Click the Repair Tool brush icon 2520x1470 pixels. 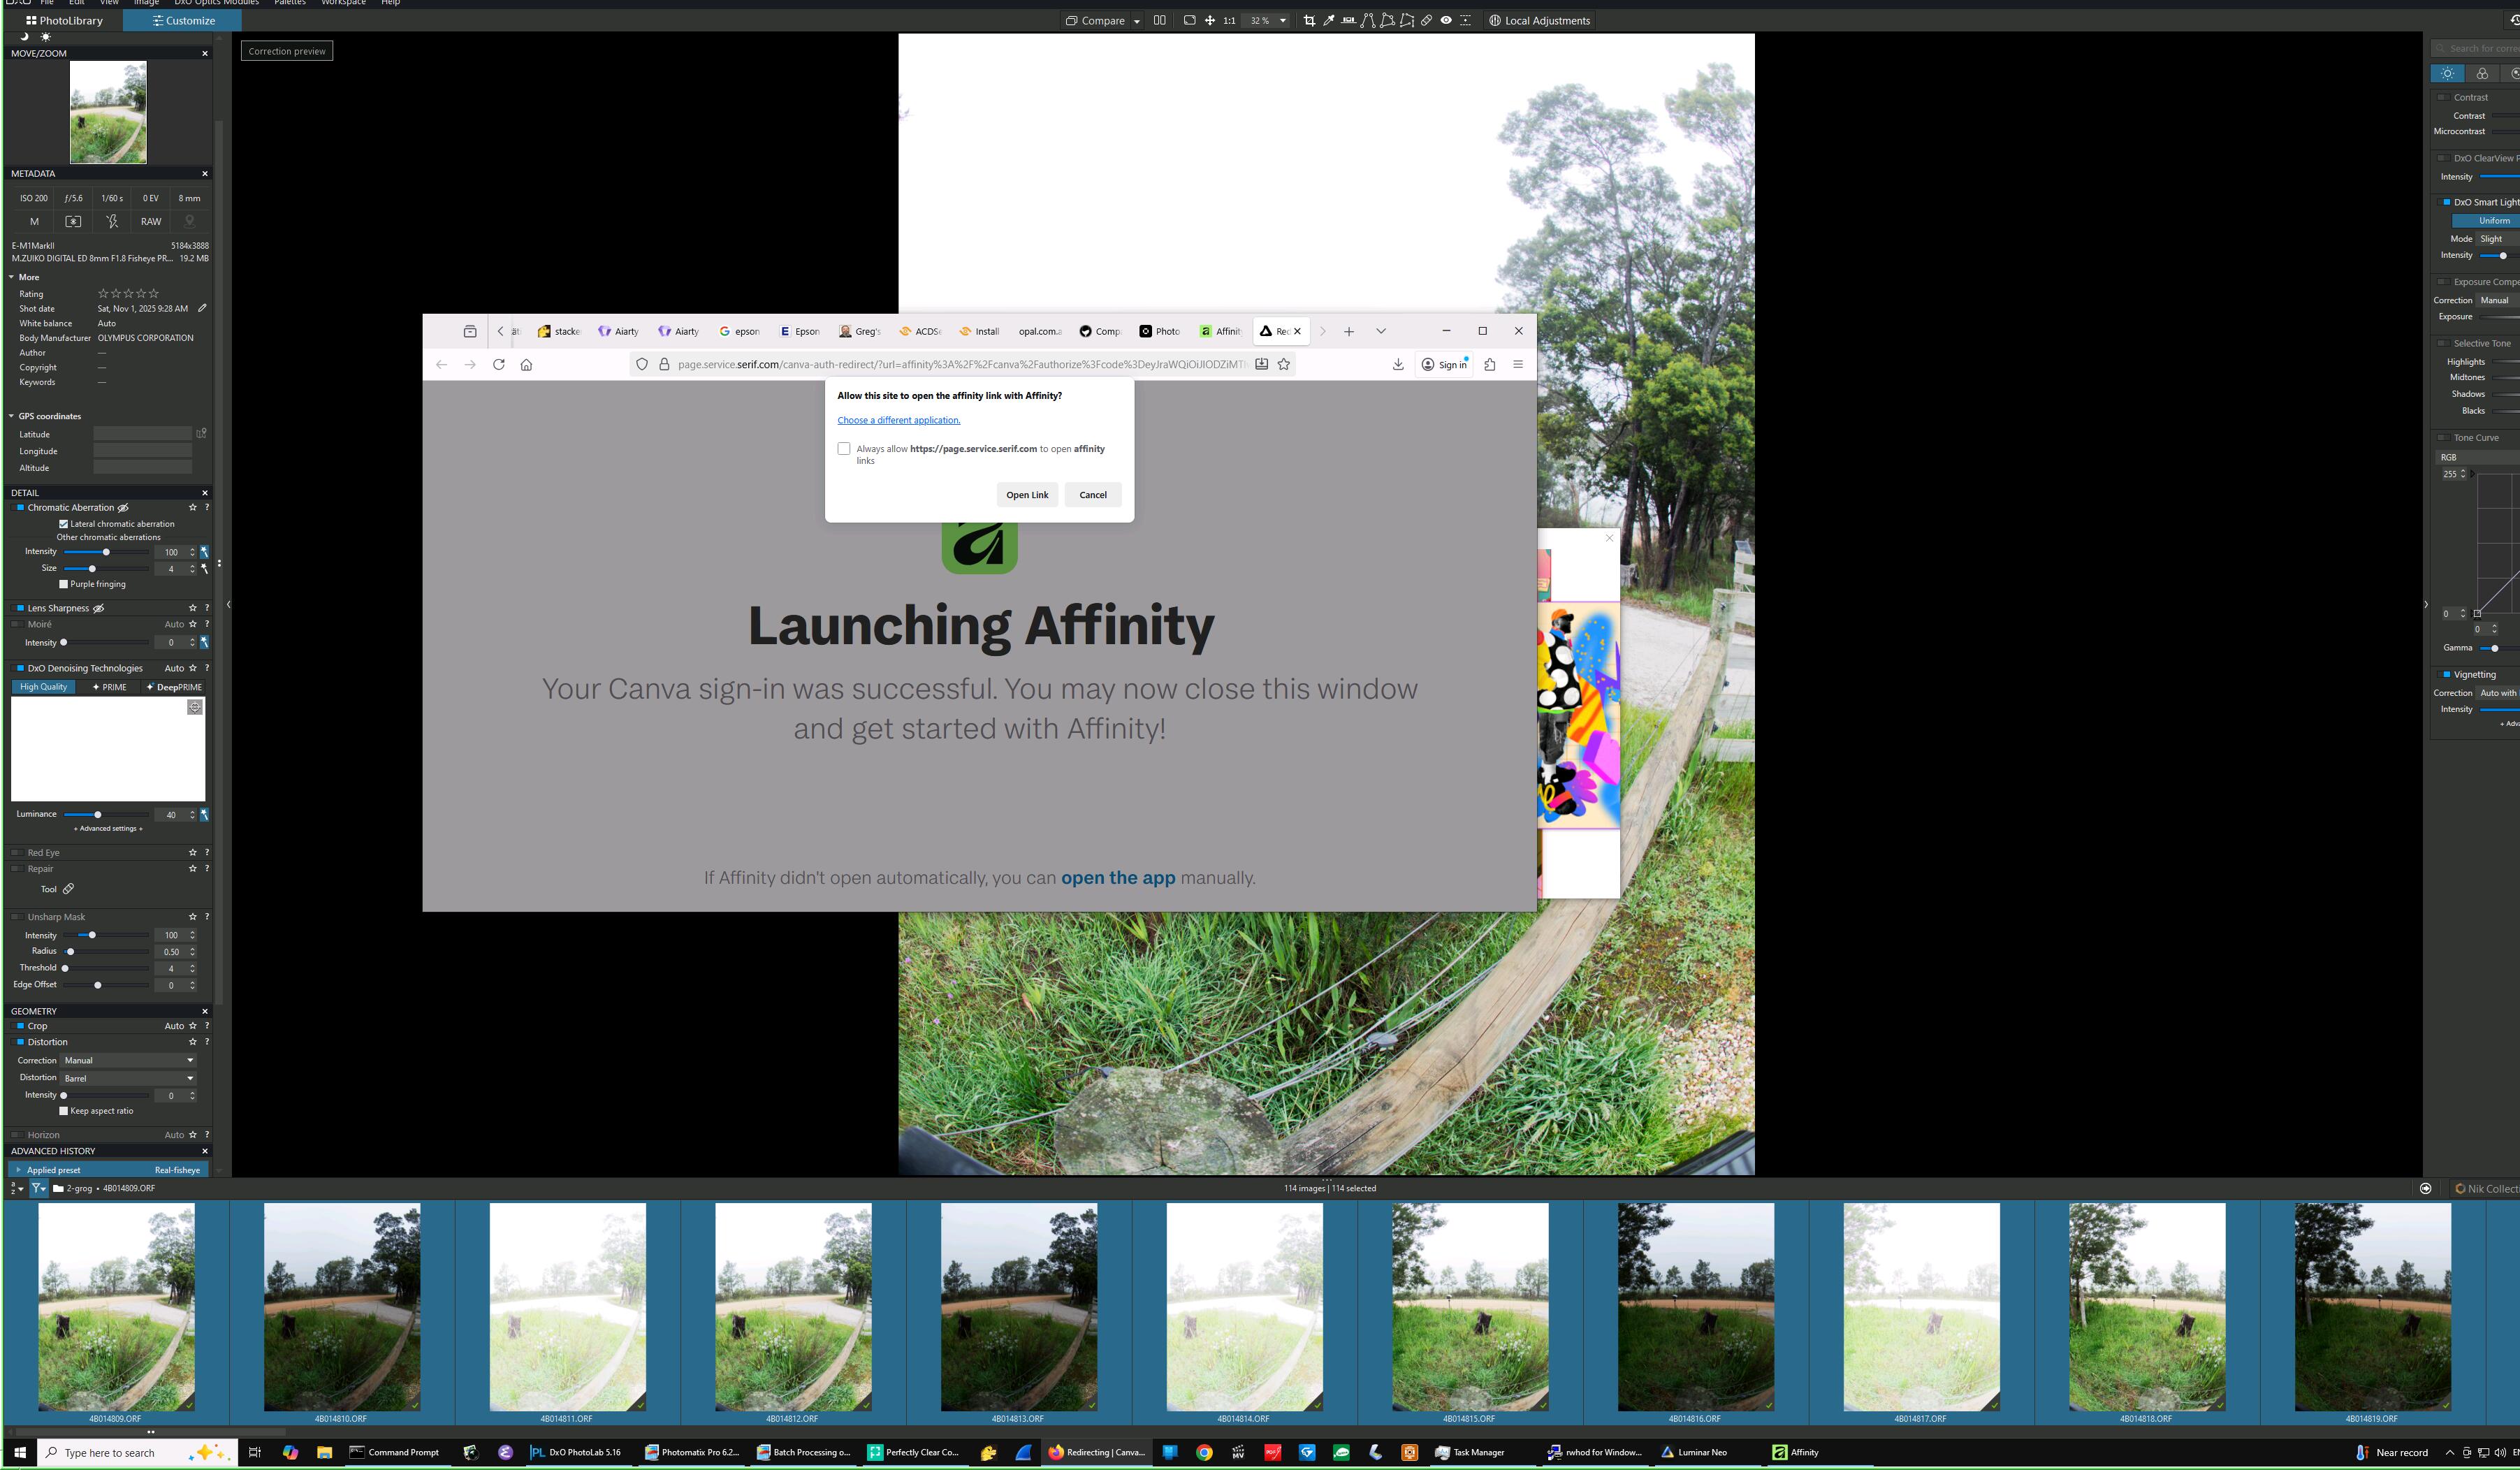point(68,889)
